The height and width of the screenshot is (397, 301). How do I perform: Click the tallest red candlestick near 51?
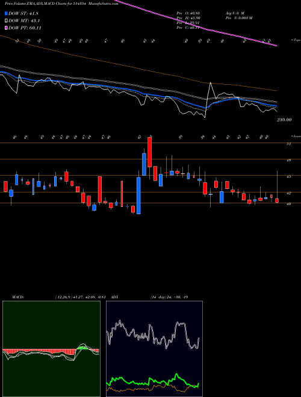[x=149, y=152]
